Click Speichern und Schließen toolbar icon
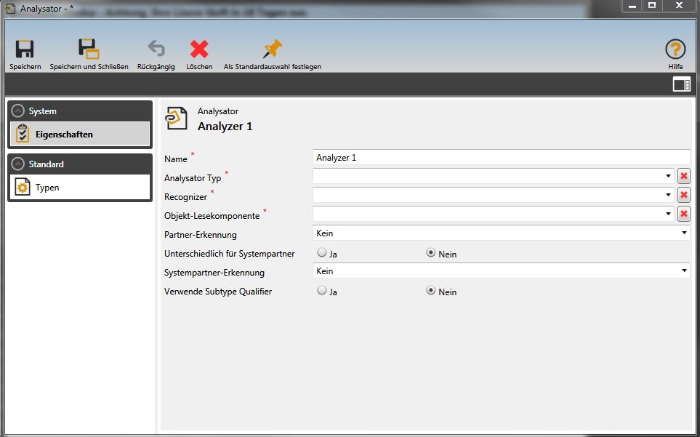 point(89,49)
